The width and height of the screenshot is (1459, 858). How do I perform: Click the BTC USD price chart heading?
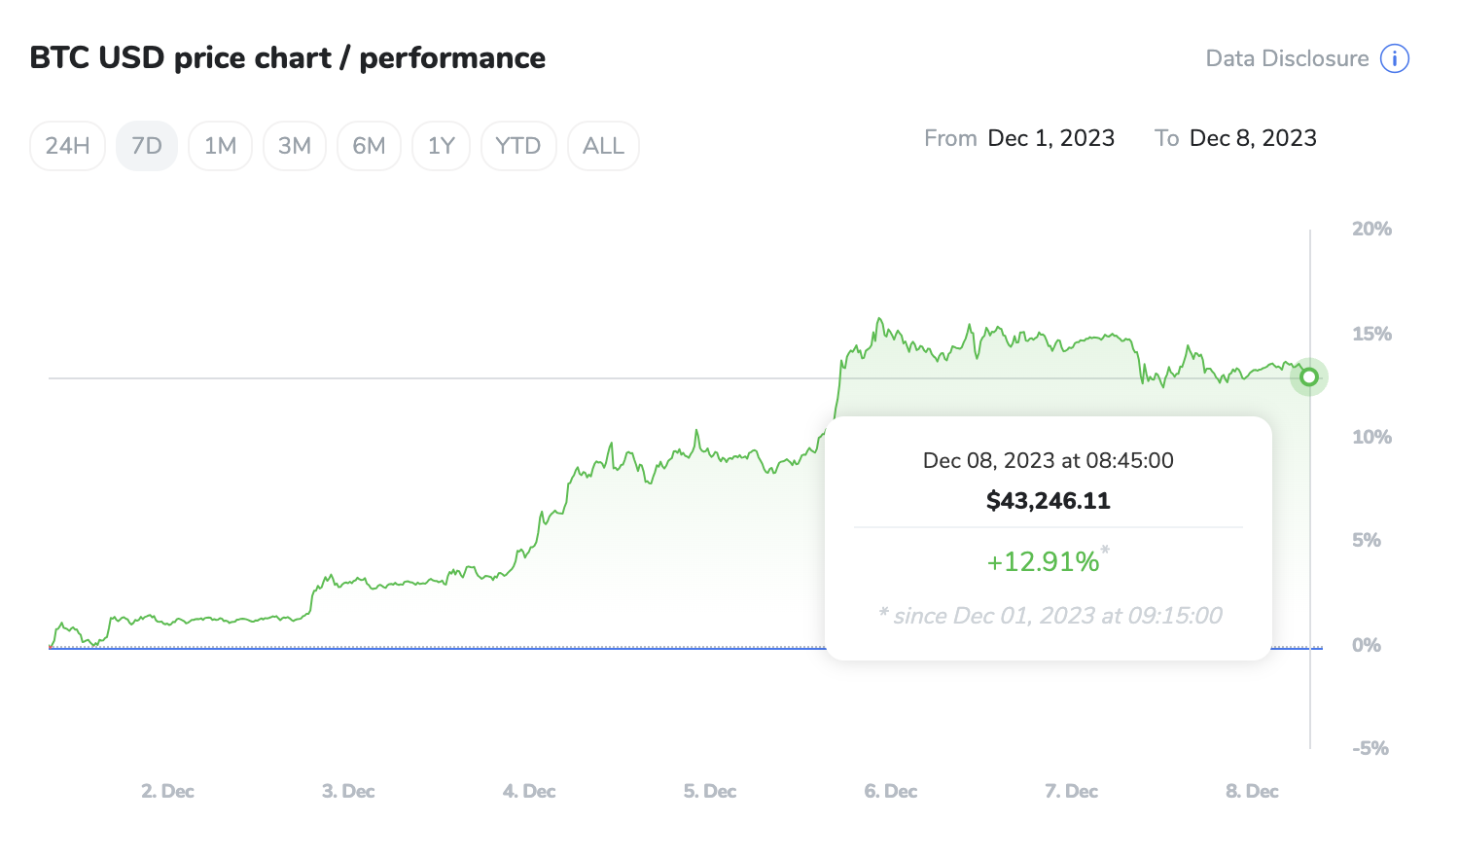[288, 58]
